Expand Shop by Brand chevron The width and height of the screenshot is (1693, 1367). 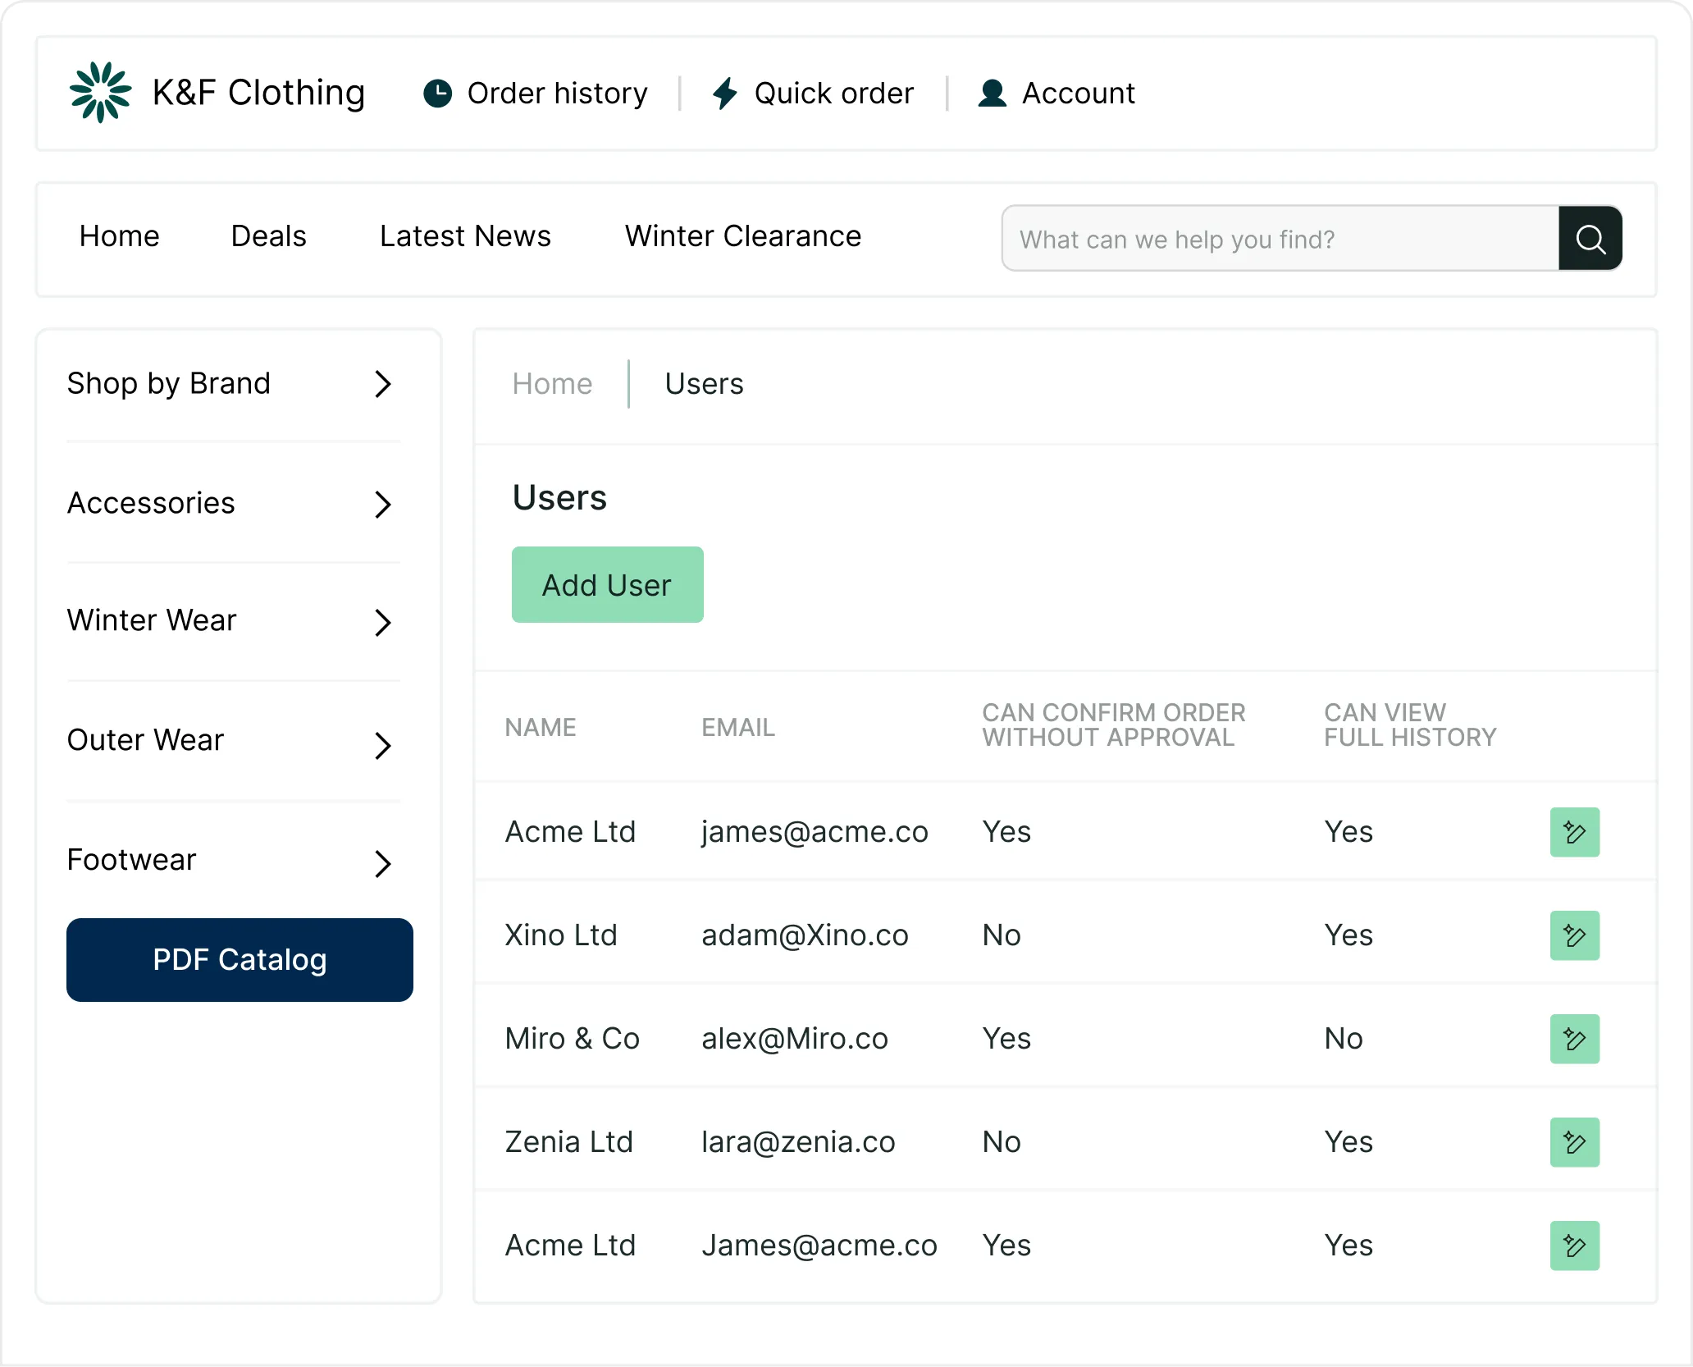tap(382, 384)
